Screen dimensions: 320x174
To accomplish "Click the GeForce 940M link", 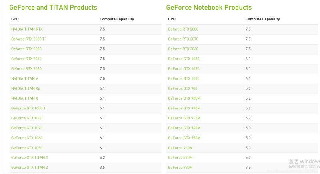I will (x=180, y=148).
